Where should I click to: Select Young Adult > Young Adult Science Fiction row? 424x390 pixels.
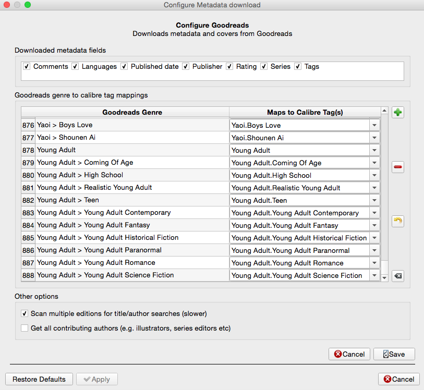132,275
